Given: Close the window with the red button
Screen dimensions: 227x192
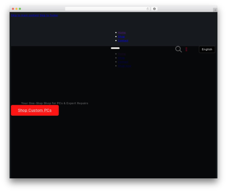Looking at the screenshot, I should click(x=13, y=9).
